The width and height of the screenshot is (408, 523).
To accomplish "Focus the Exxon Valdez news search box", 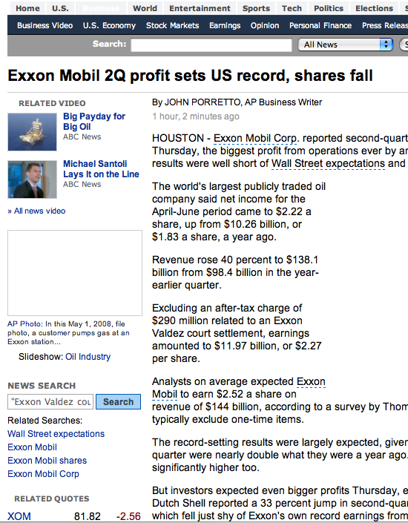I will click(x=50, y=402).
